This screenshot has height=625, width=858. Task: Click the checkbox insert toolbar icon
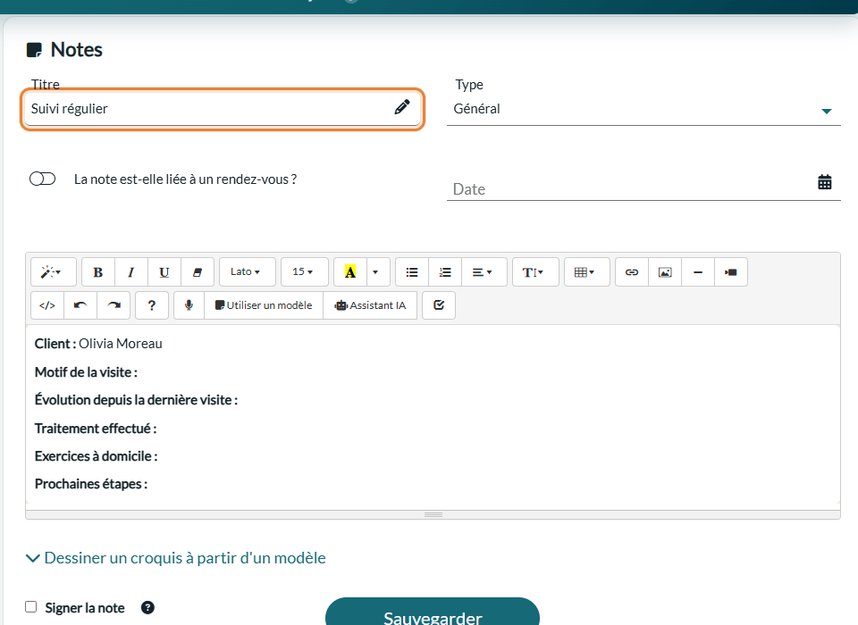(439, 305)
